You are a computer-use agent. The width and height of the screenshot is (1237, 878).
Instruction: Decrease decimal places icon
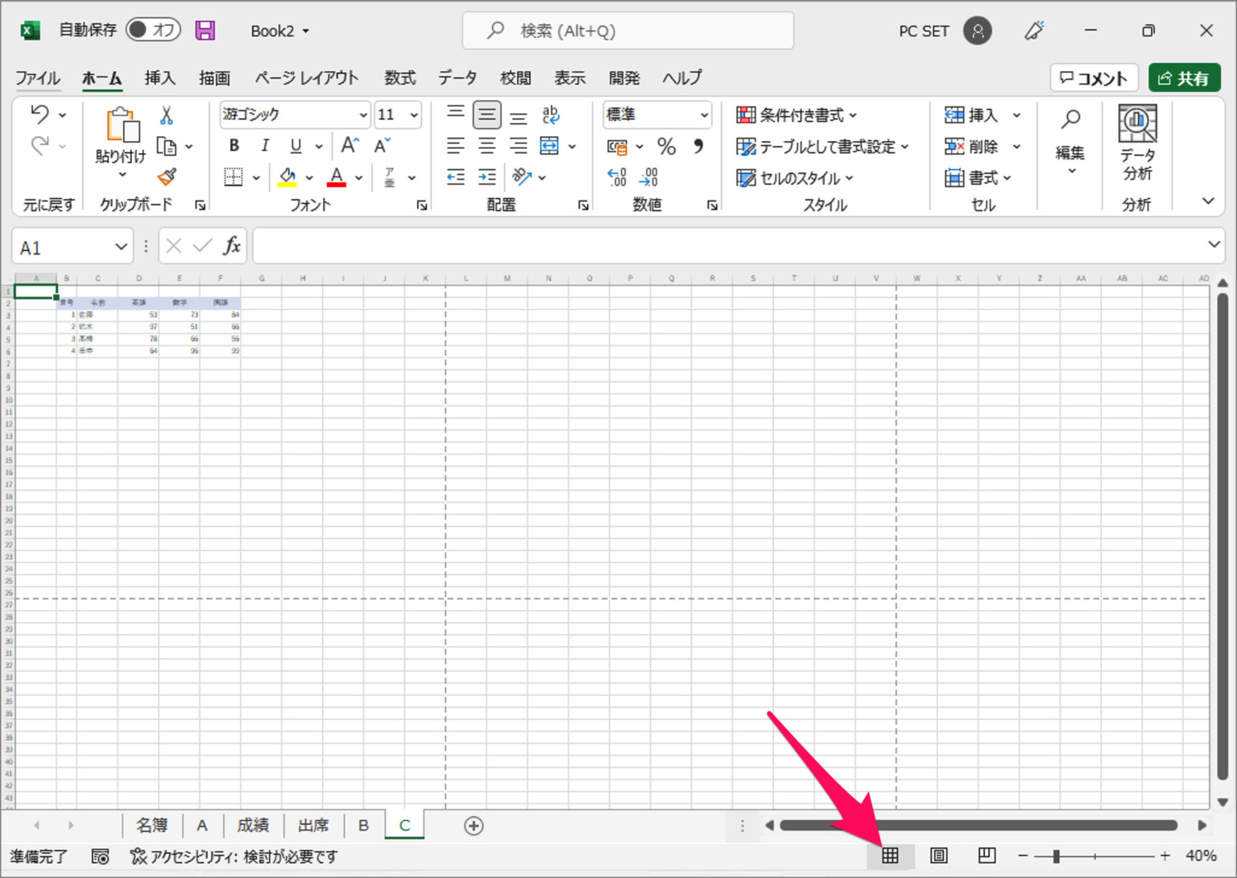pos(649,177)
